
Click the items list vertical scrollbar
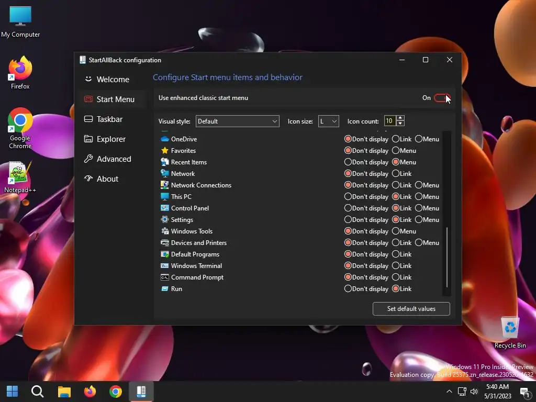(x=446, y=257)
